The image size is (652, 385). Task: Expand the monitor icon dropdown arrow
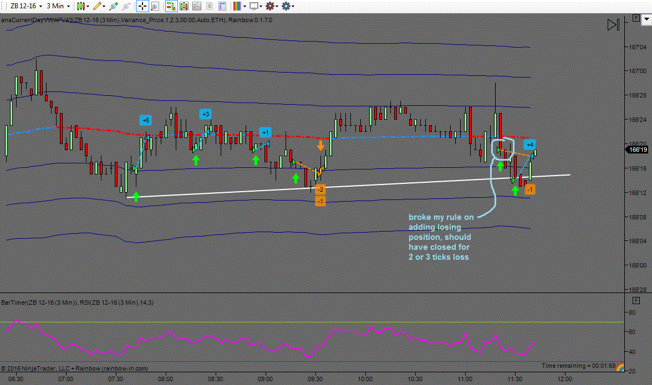(261, 6)
